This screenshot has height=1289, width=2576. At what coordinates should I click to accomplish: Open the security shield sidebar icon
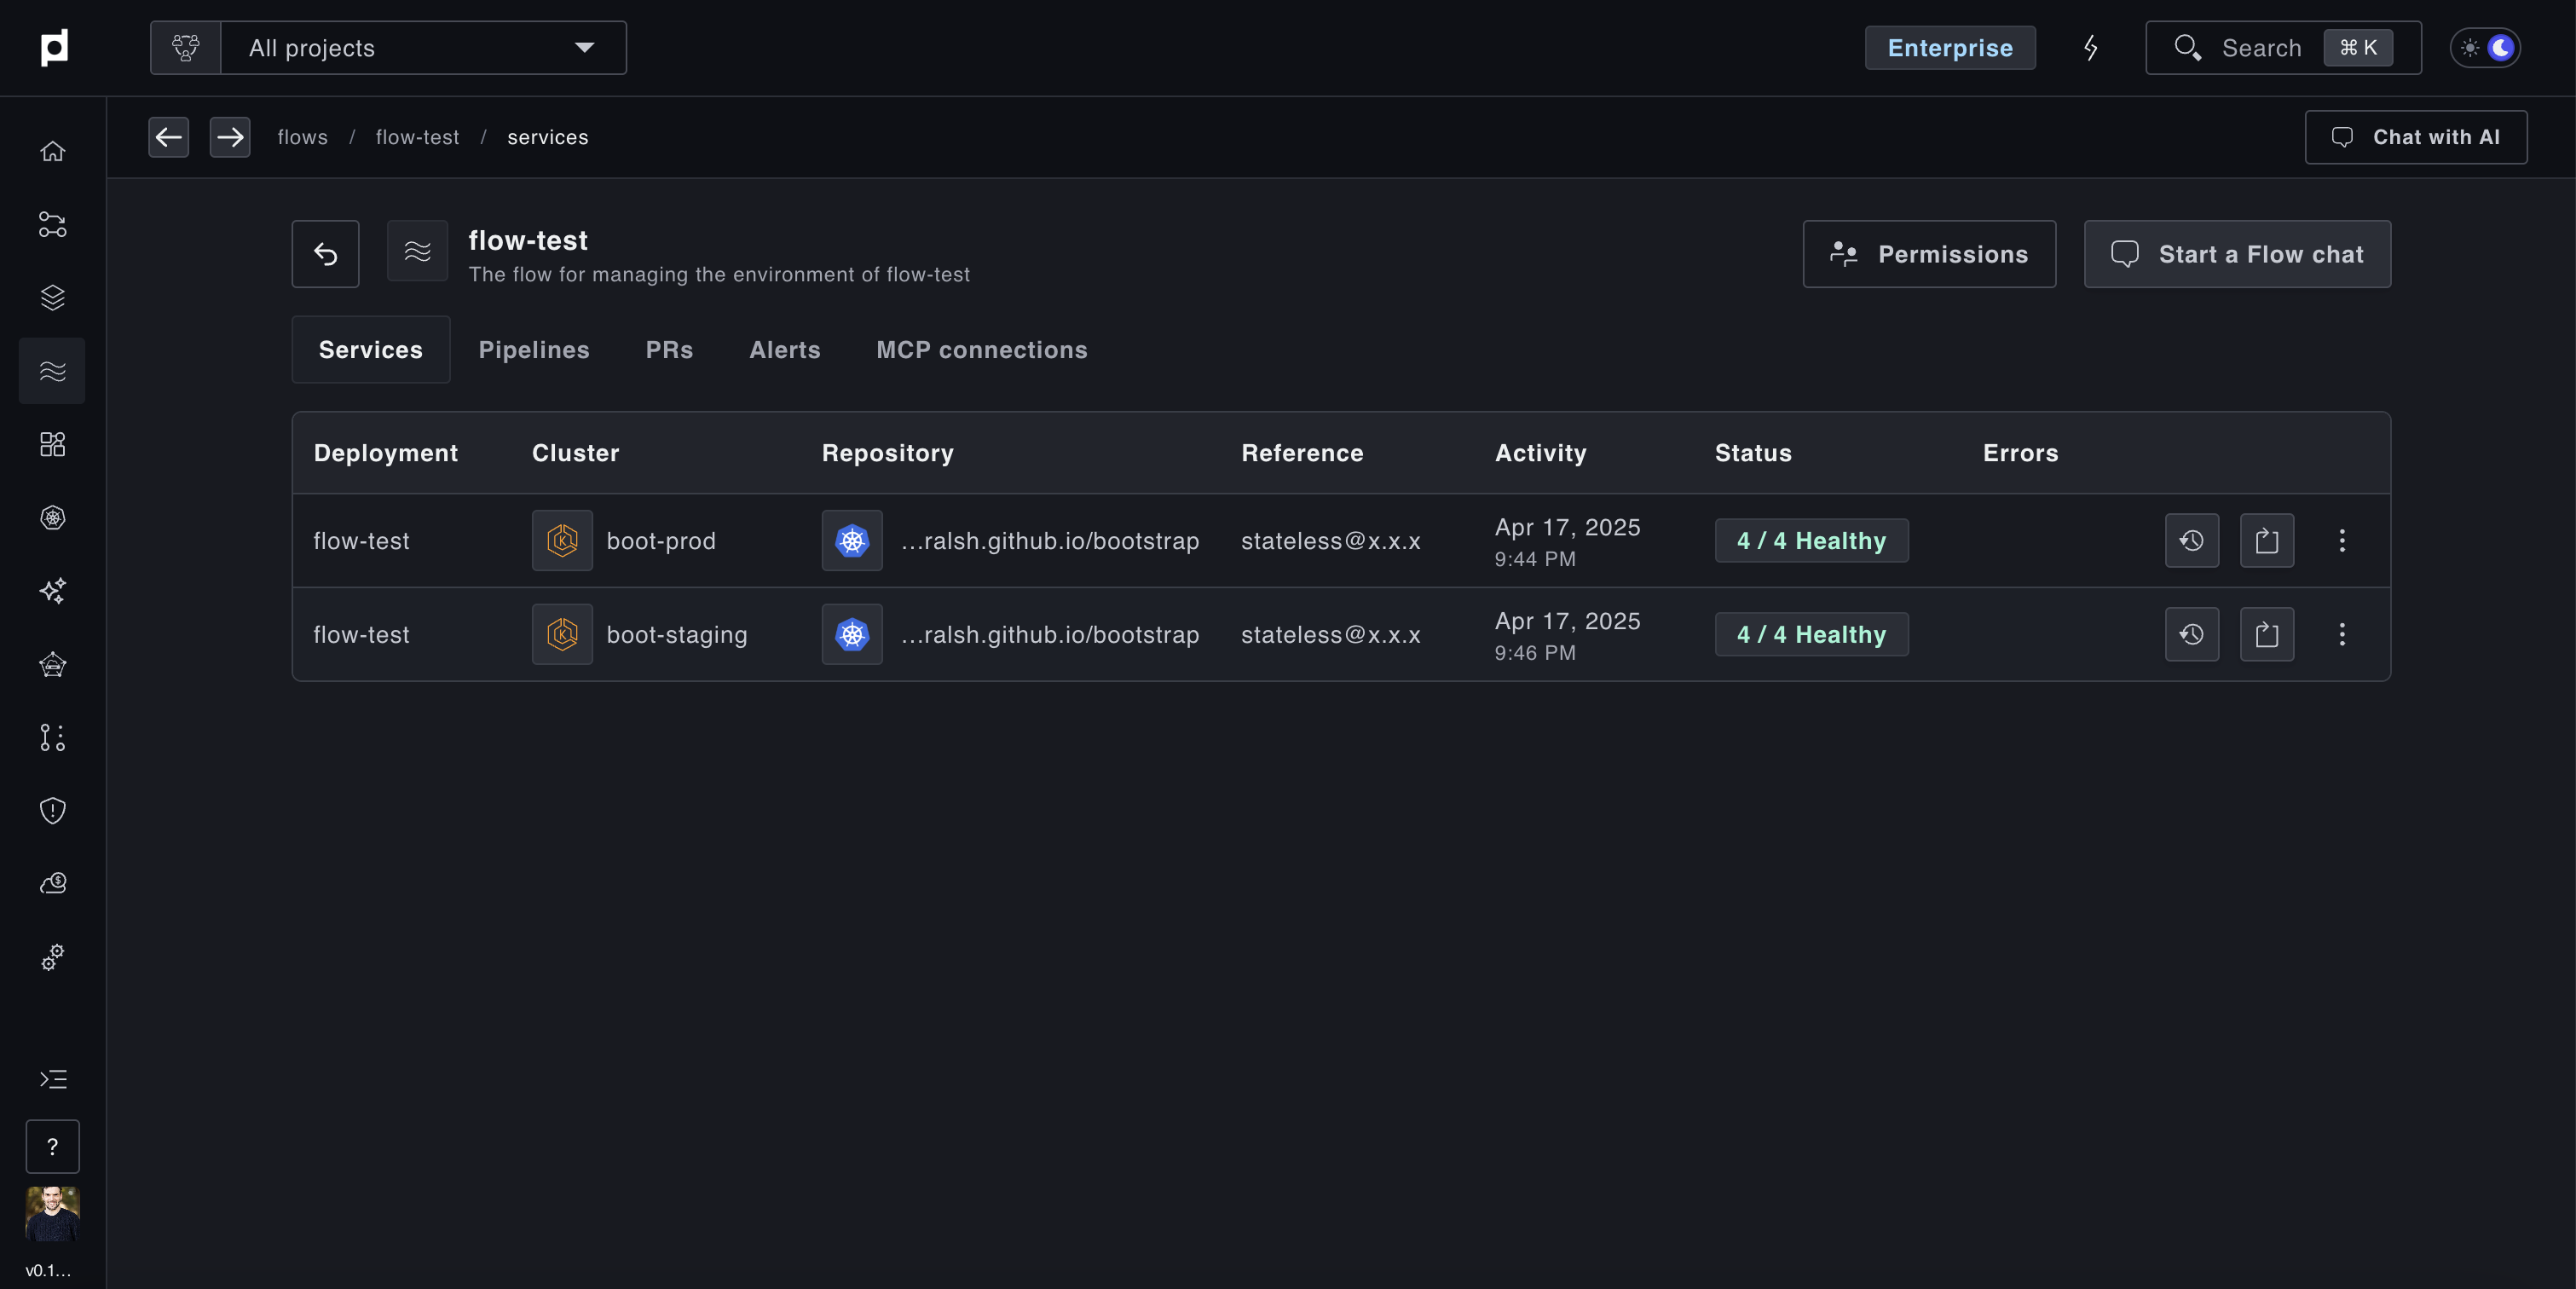[52, 810]
